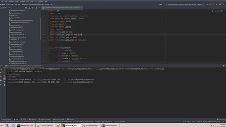Open Run panel settings gear
The image size is (226, 127).
224,66
